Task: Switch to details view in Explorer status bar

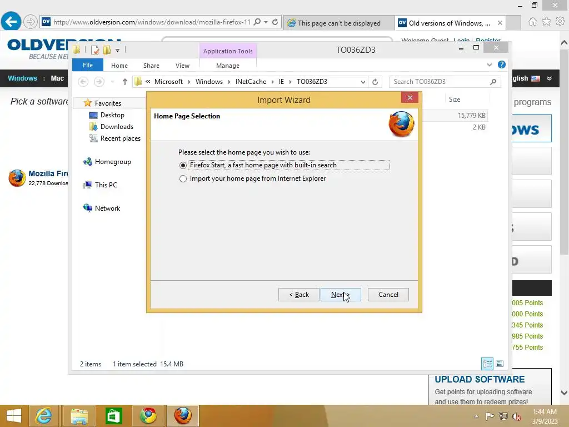Action: 487,364
